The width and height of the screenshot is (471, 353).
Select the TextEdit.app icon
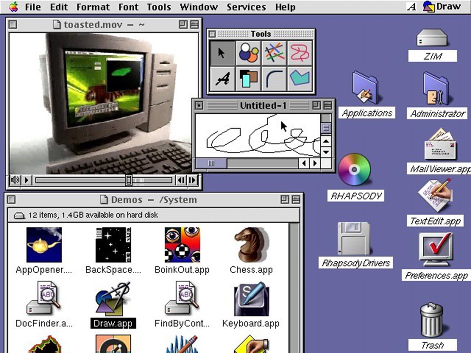pos(435,195)
